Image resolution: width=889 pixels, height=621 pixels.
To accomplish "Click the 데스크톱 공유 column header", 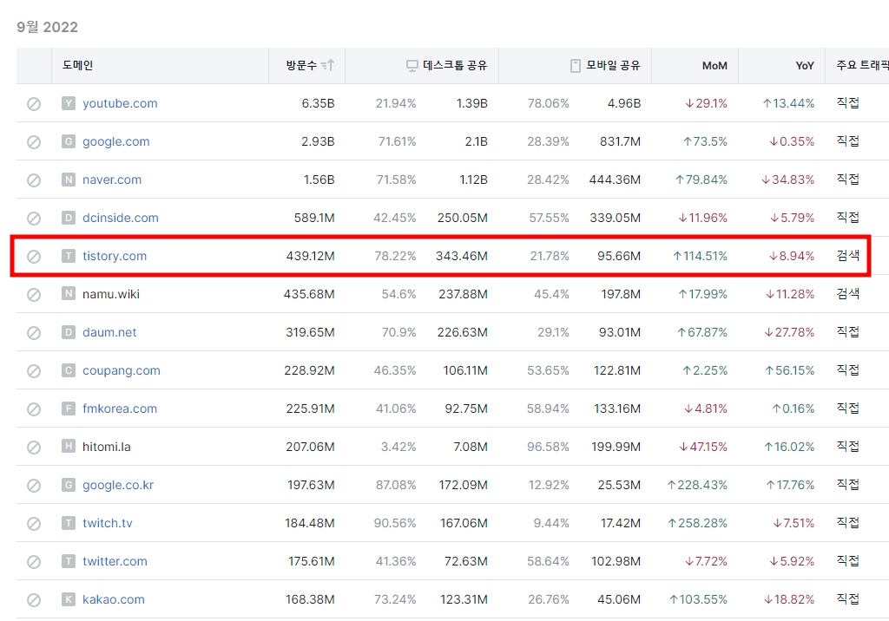I will coord(422,66).
